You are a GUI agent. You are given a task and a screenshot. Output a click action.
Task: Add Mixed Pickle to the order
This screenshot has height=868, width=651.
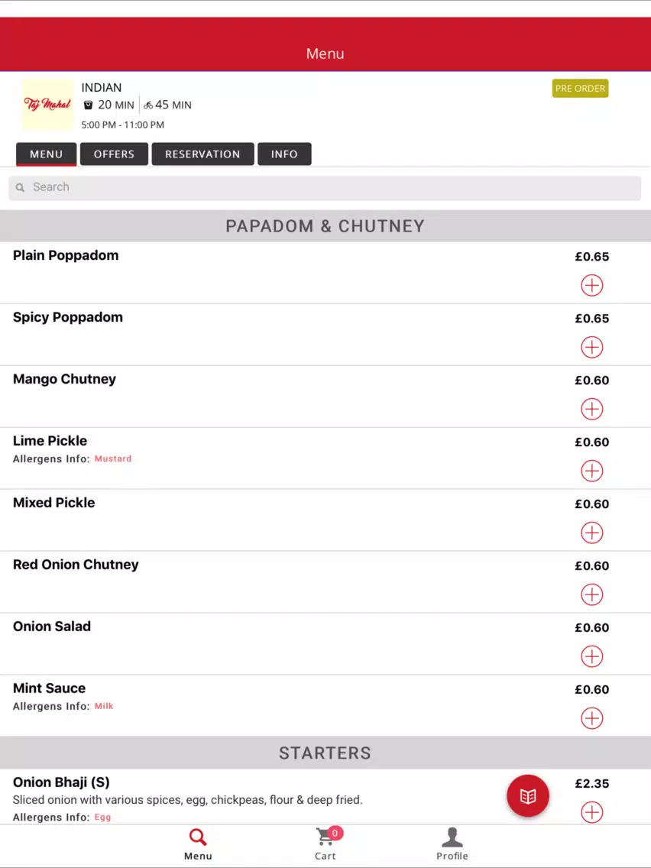click(591, 533)
